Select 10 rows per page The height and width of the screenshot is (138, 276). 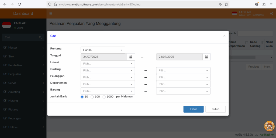(x=82, y=97)
